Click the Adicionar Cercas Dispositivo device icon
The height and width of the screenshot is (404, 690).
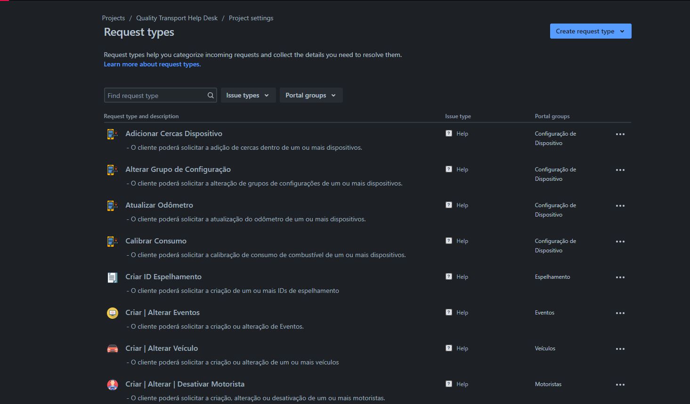[112, 134]
